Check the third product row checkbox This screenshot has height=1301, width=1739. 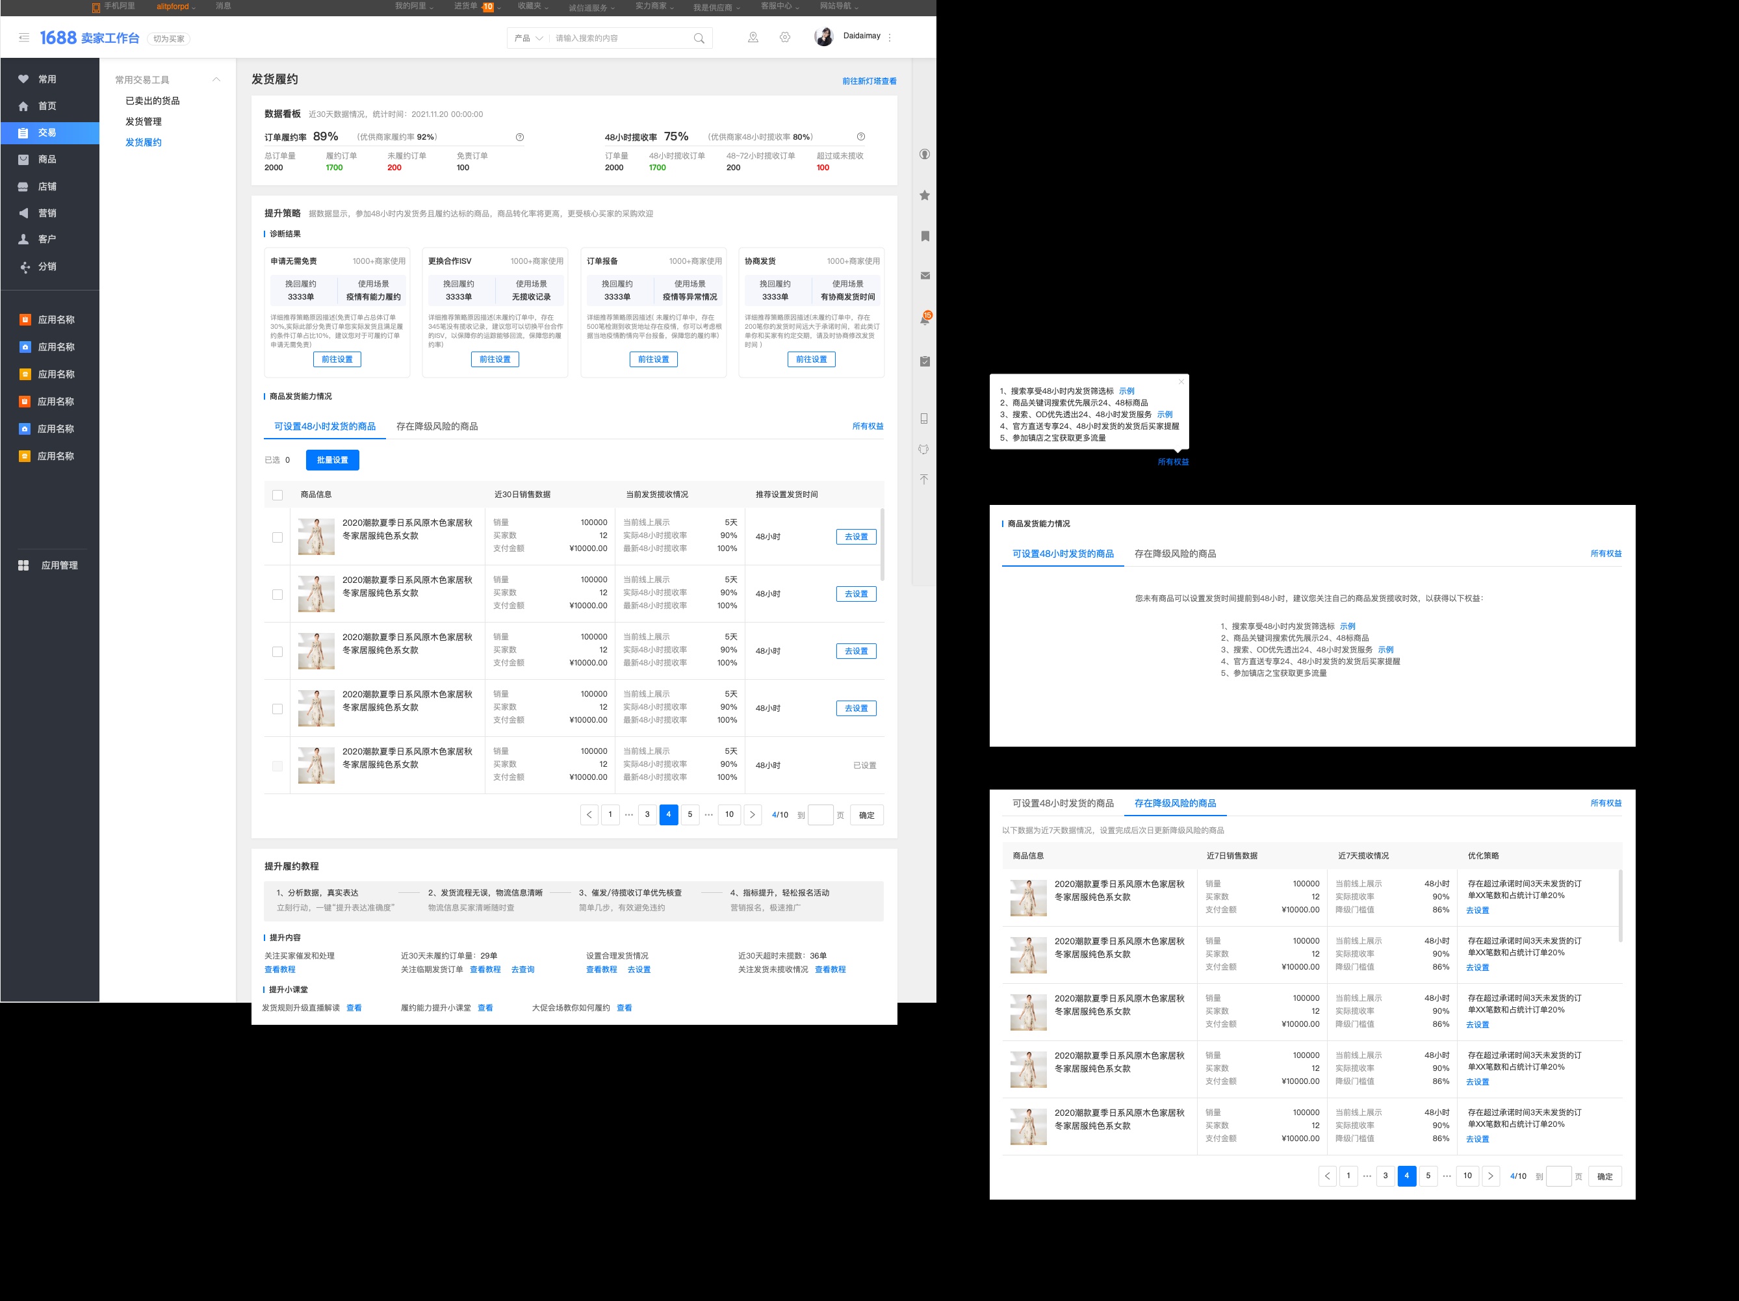(277, 652)
